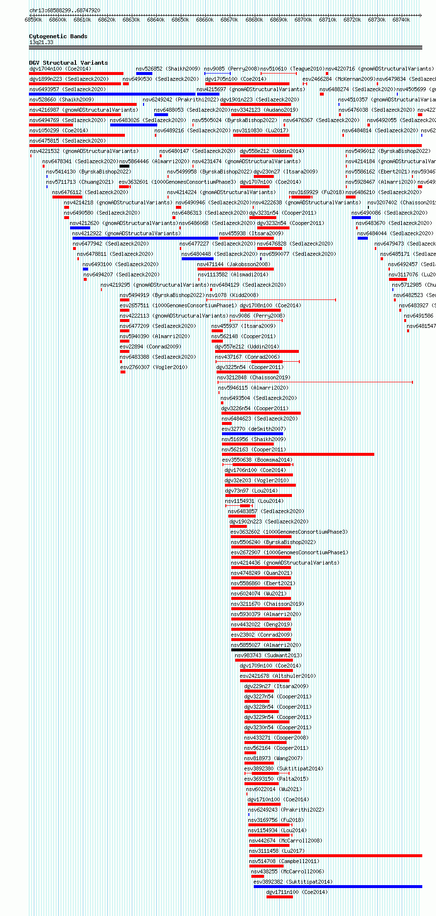Click nsv471144 (Jakobsson2008) label
This screenshot has height=916, width=436.
tap(234, 264)
